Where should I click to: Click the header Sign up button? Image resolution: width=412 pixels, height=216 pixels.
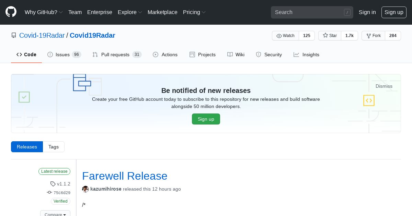click(394, 12)
